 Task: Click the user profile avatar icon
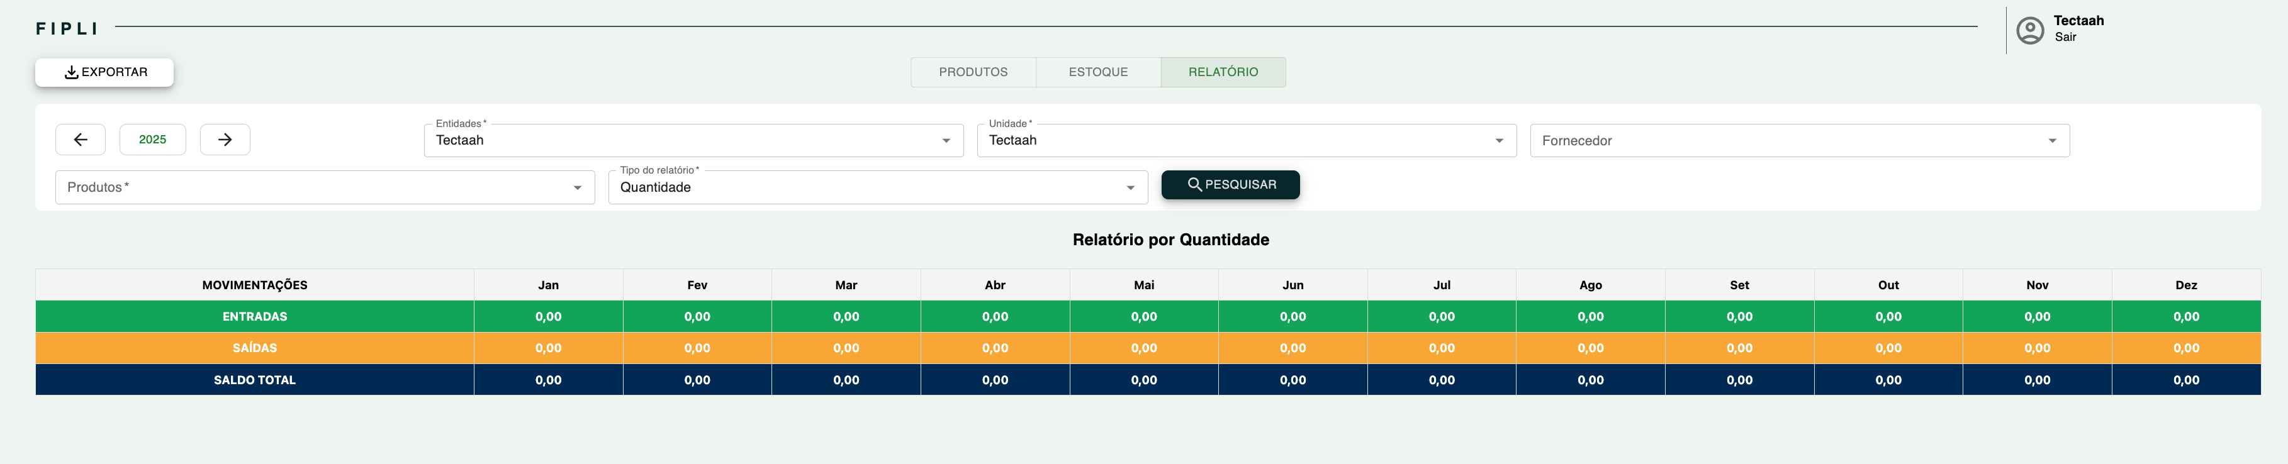[2029, 31]
